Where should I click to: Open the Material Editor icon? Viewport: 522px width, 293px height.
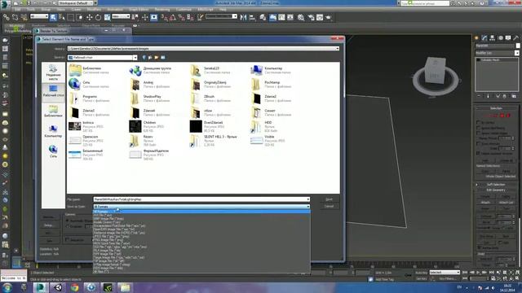301,17
